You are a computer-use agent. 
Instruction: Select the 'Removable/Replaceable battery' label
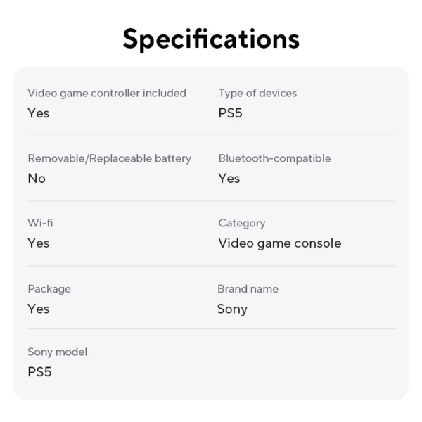tap(110, 158)
